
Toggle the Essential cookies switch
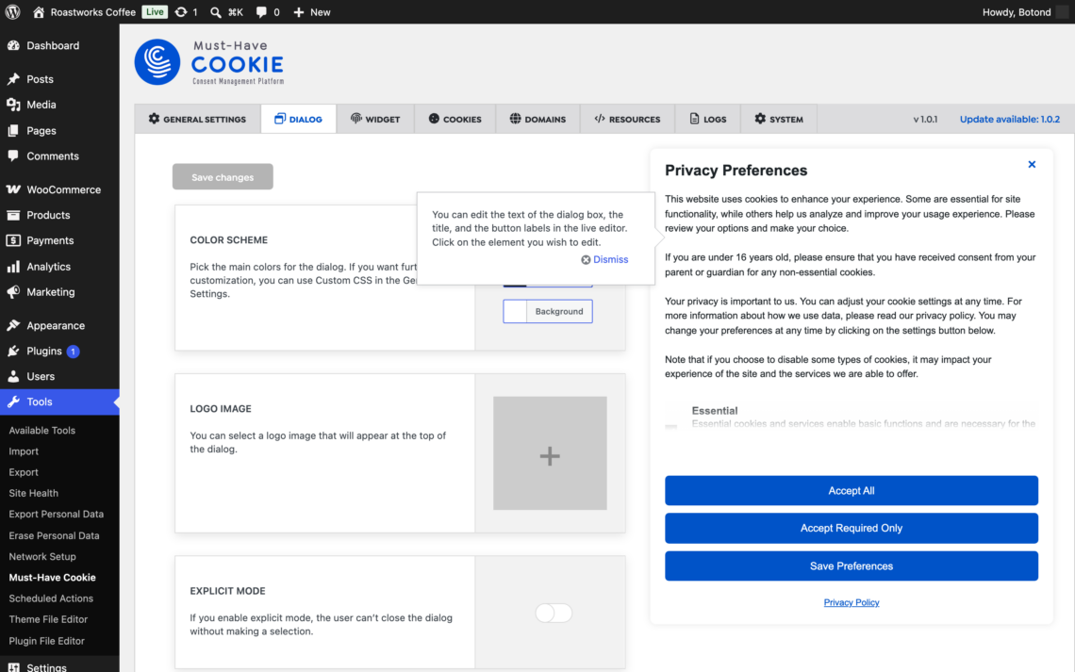point(671,425)
